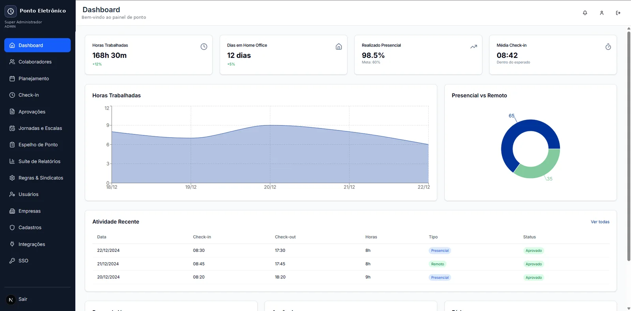Image resolution: width=631 pixels, height=311 pixels.
Task: Click the 18:20 check-out value
Action: (x=280, y=277)
